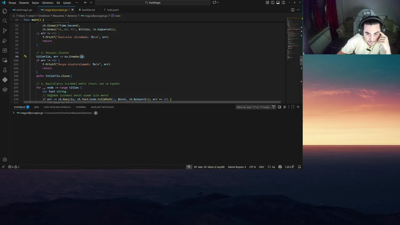Collapse all problems in panel
The image size is (400, 225).
click(x=279, y=107)
